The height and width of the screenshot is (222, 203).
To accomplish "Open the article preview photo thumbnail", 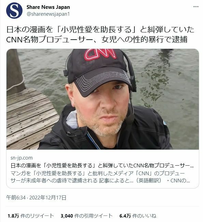I will [103, 99].
